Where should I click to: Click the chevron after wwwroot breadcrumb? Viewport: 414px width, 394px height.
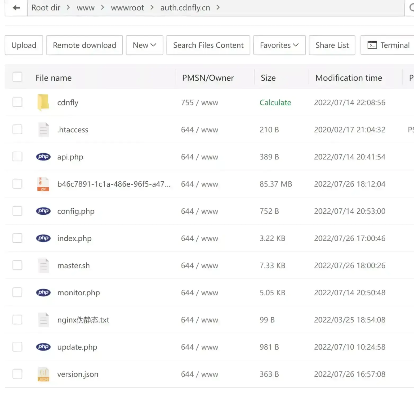tap(152, 7)
